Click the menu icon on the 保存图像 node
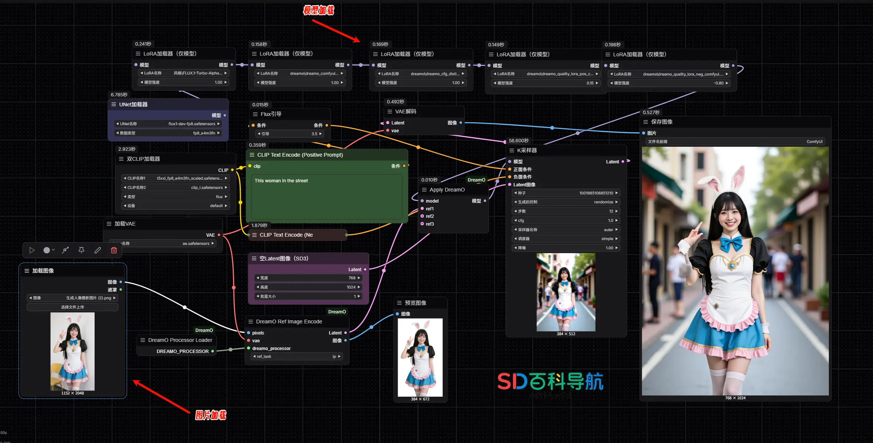The height and width of the screenshot is (443, 873). (x=646, y=122)
